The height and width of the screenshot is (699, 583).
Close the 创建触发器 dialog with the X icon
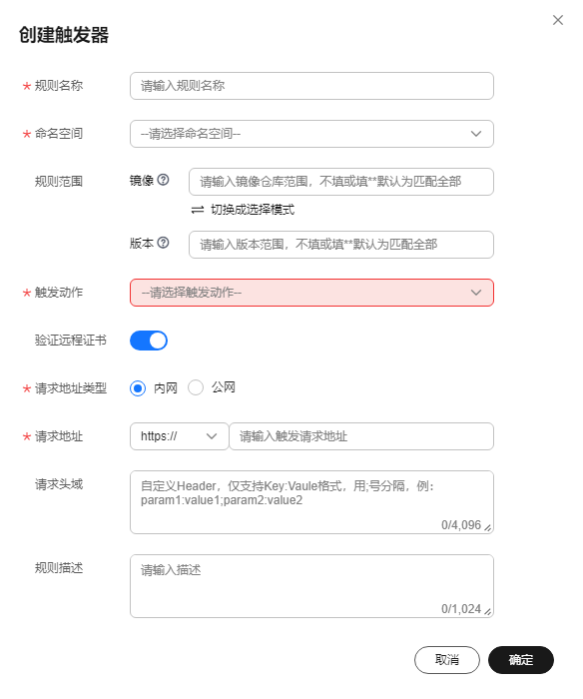click(558, 20)
